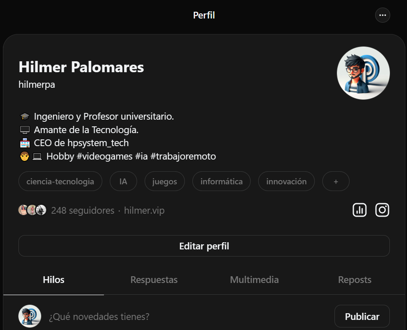Image resolution: width=407 pixels, height=330 pixels.
Task: Click the stacked follower avatars
Action: pyautogui.click(x=32, y=210)
